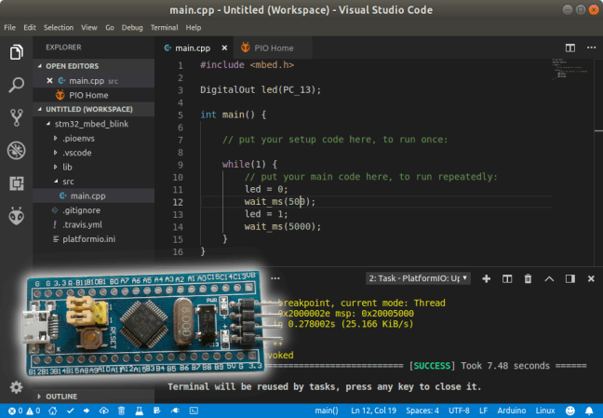Add a new terminal with plus icon
The image size is (603, 418).
coord(485,278)
